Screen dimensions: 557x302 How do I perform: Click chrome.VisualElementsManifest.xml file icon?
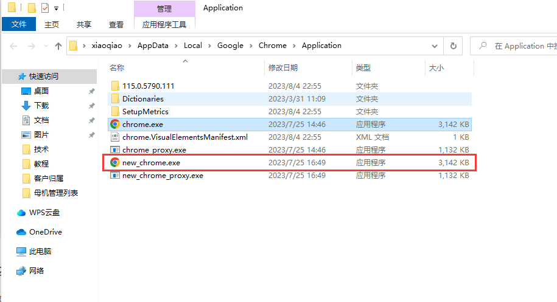pyautogui.click(x=114, y=137)
